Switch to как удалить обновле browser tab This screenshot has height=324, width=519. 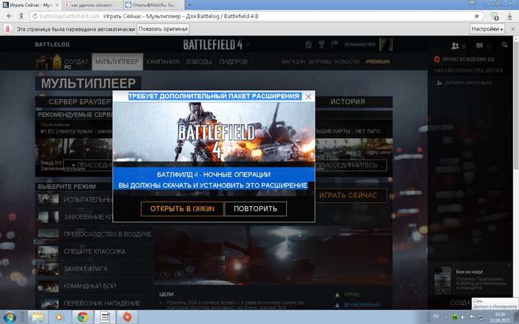[92, 5]
